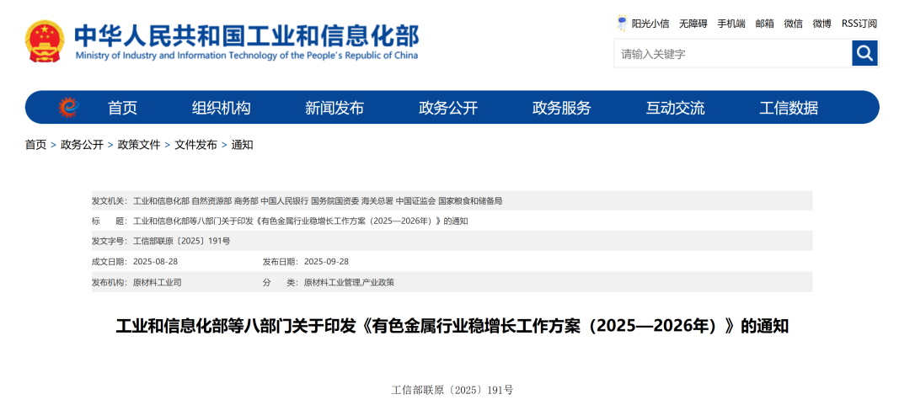Select issuing agencies list text 工业和信息化部 自然资源部

click(318, 200)
